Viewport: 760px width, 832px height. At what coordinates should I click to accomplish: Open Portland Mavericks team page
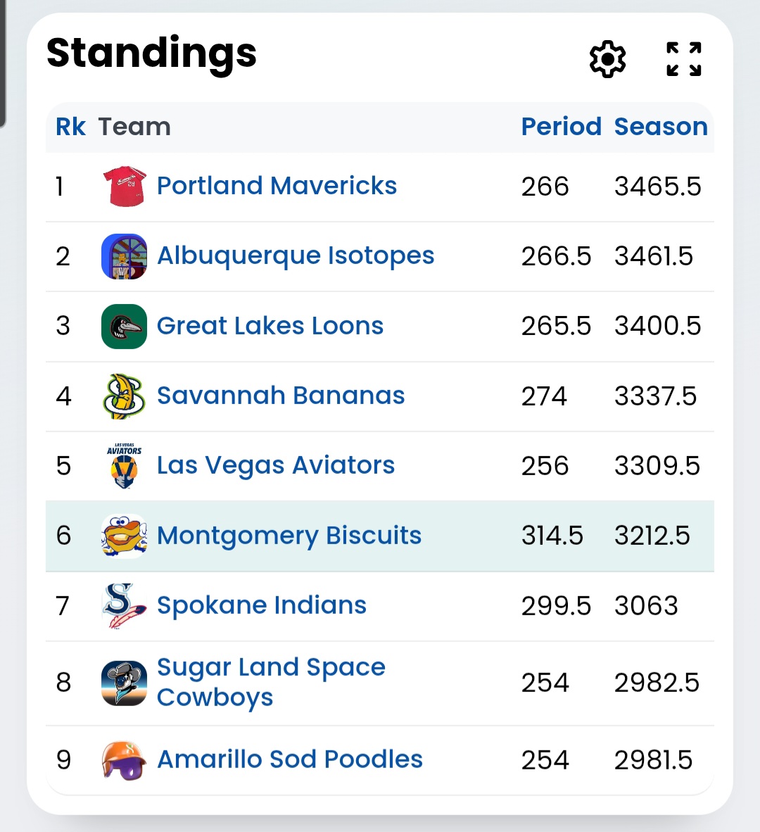[277, 186]
